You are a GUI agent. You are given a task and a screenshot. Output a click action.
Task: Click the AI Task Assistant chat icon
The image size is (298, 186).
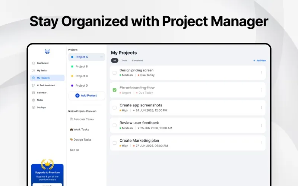34,85
